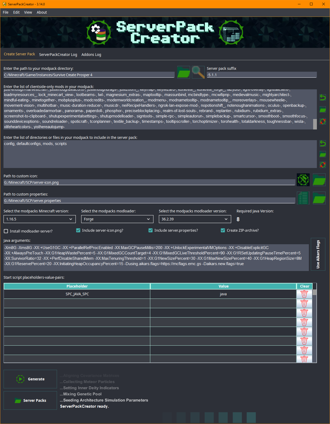Image resolution: width=330 pixels, height=424 pixels.
Task: Open the About menu
Action: click(x=42, y=12)
